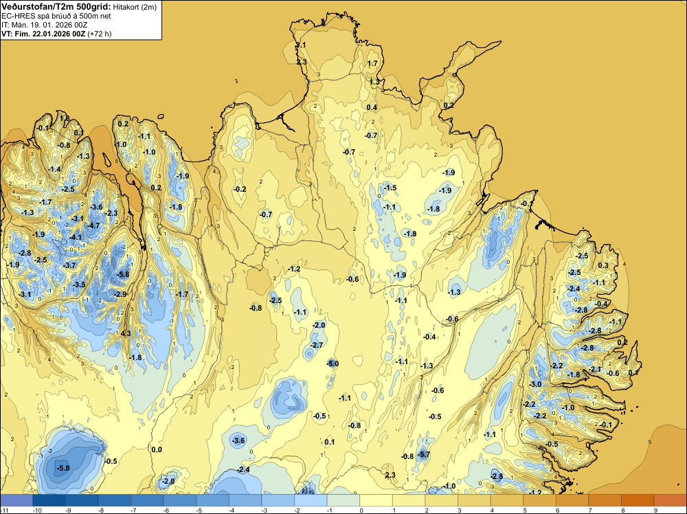
Task: Select the orange legend swatch labeled 6
Action: (572, 500)
